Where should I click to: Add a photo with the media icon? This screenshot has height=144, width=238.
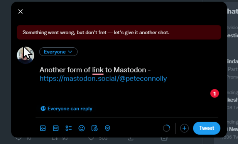43,128
